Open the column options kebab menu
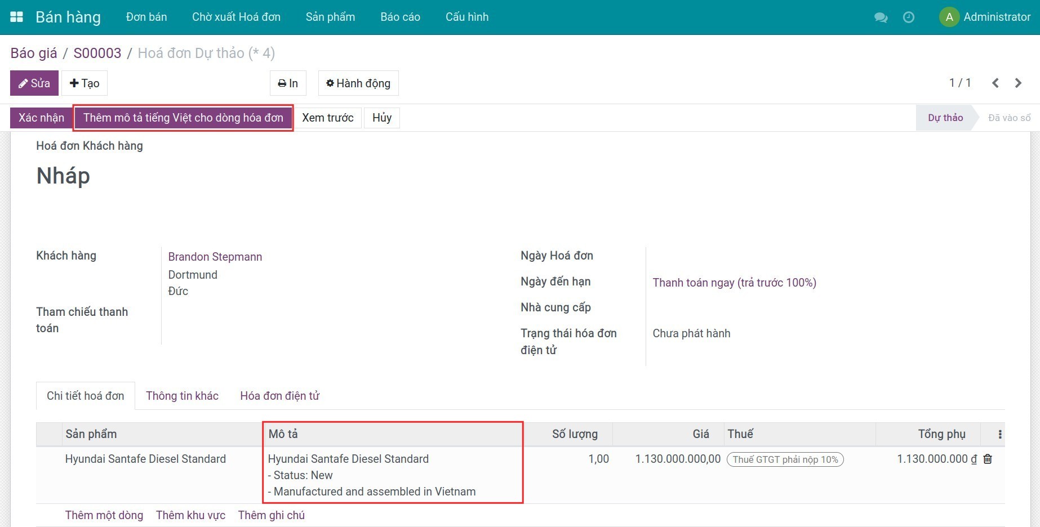1040x527 pixels. pyautogui.click(x=999, y=434)
